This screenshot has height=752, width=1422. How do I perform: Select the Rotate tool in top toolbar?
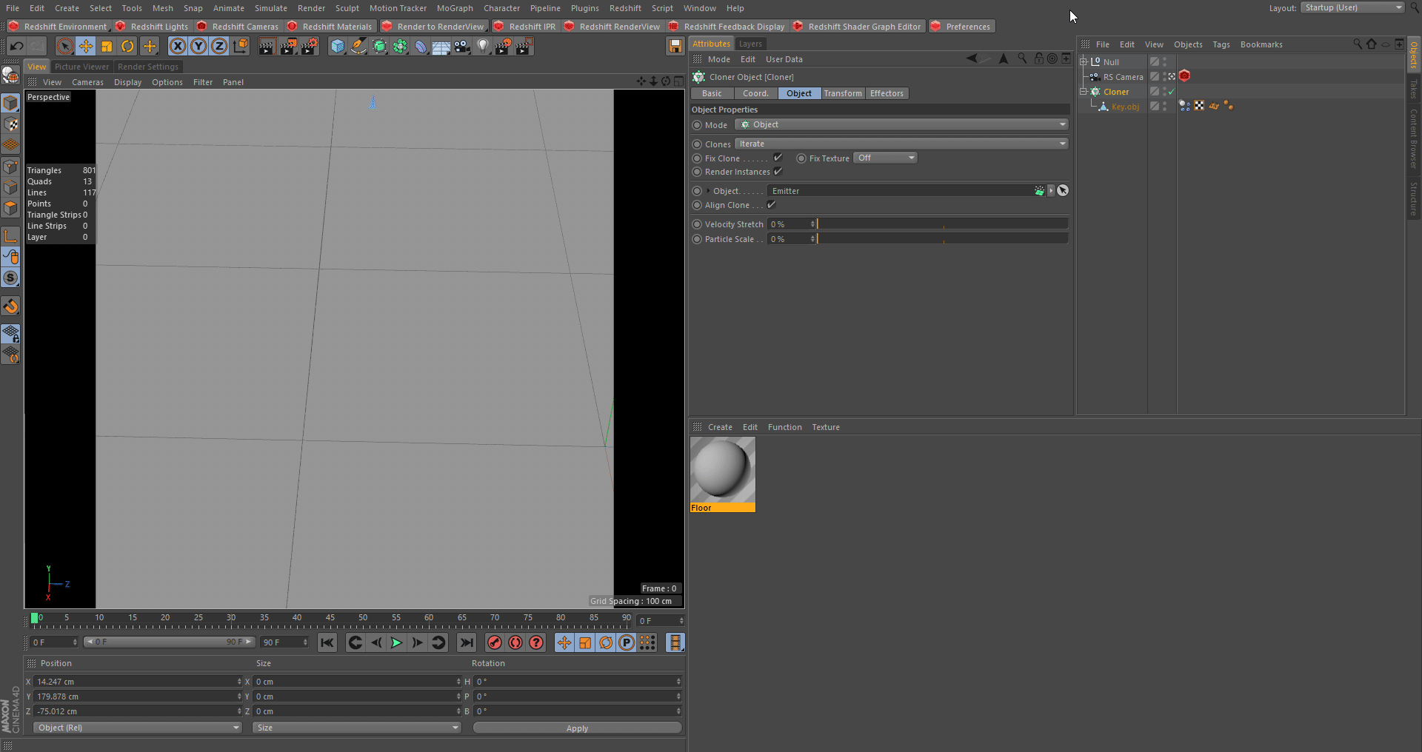[x=127, y=47]
